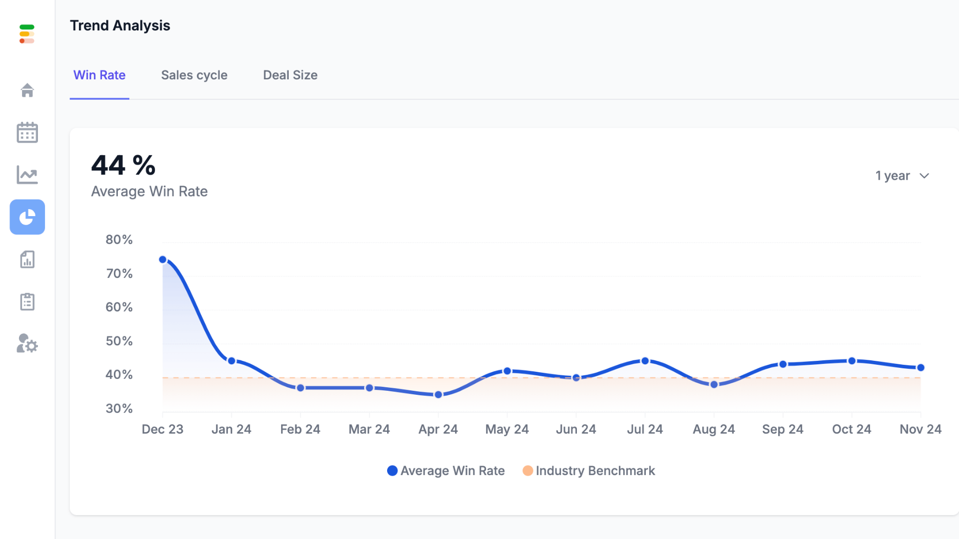
Task: Click the chevron next to 1 year
Action: (924, 176)
